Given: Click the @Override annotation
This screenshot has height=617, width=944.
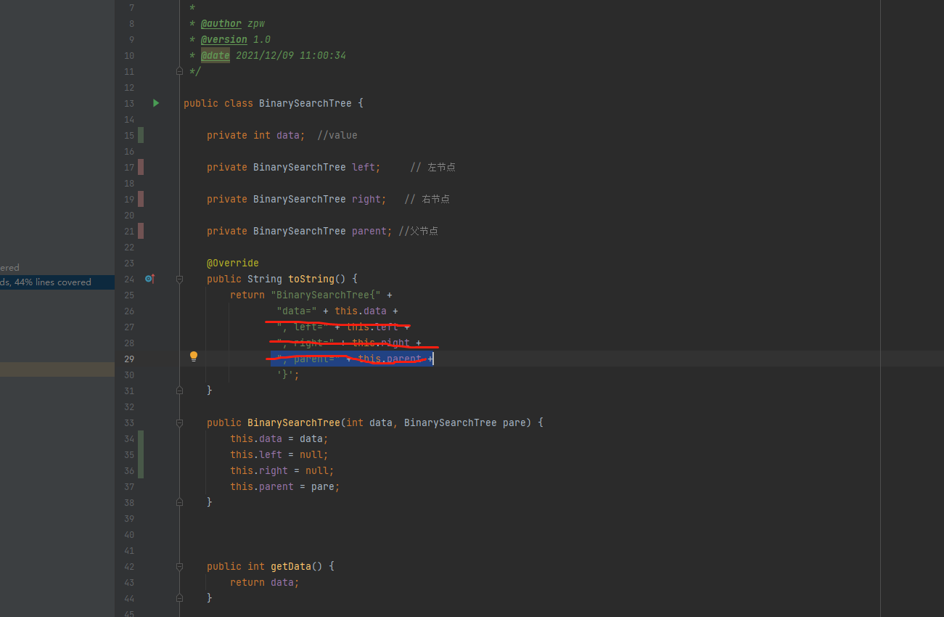Looking at the screenshot, I should point(233,263).
